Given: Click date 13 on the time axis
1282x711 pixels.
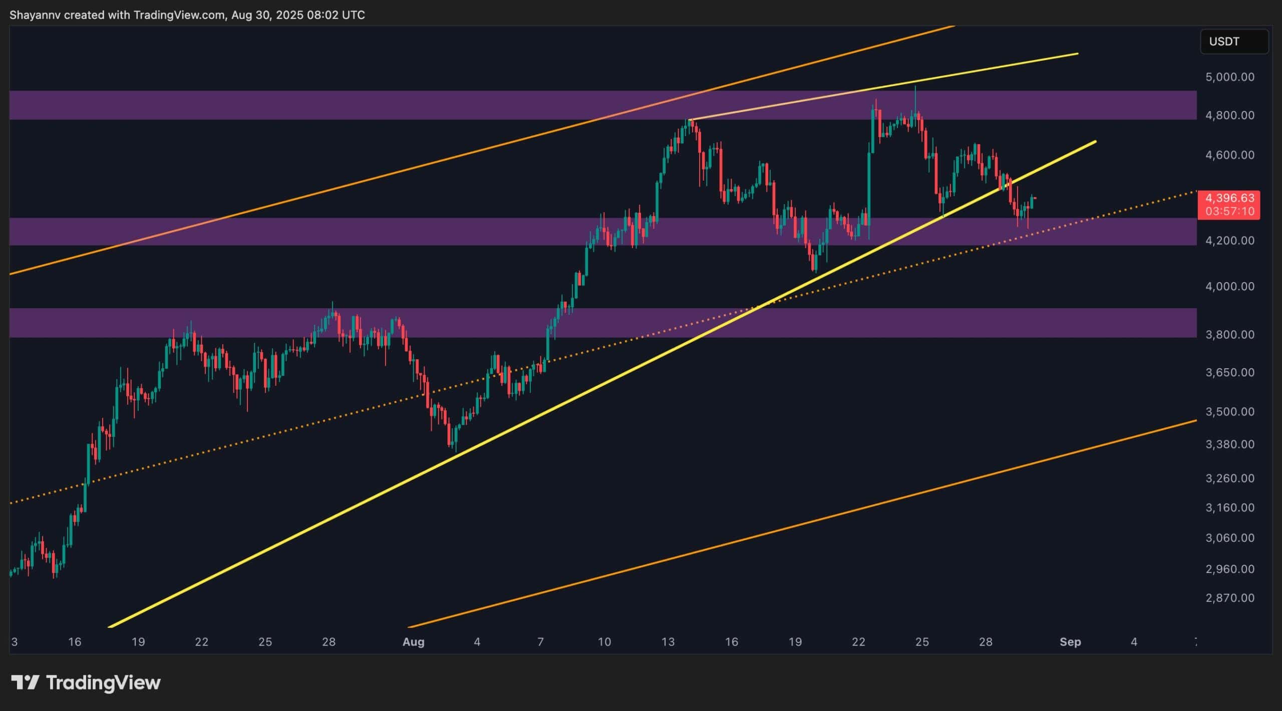Looking at the screenshot, I should point(668,642).
